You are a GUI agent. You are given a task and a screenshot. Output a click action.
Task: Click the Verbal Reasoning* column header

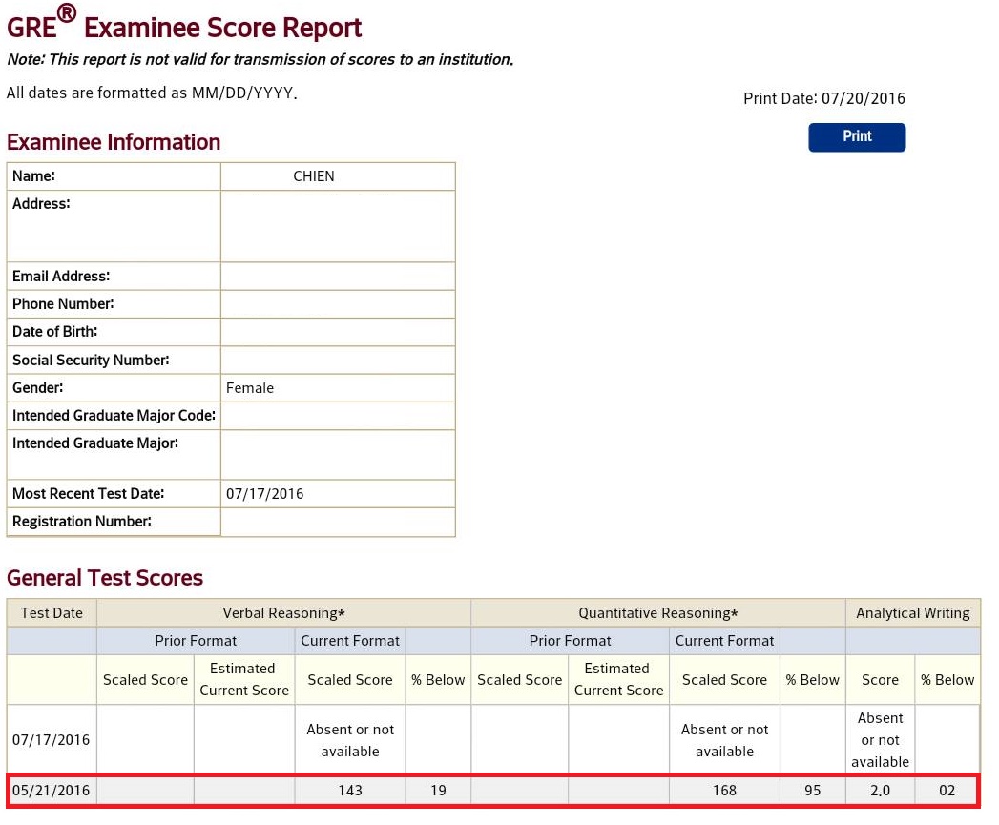point(283,613)
